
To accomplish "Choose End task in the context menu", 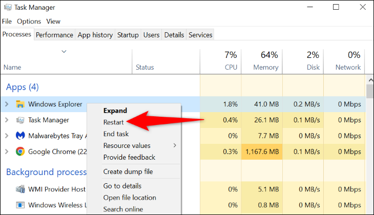I will click(116, 134).
